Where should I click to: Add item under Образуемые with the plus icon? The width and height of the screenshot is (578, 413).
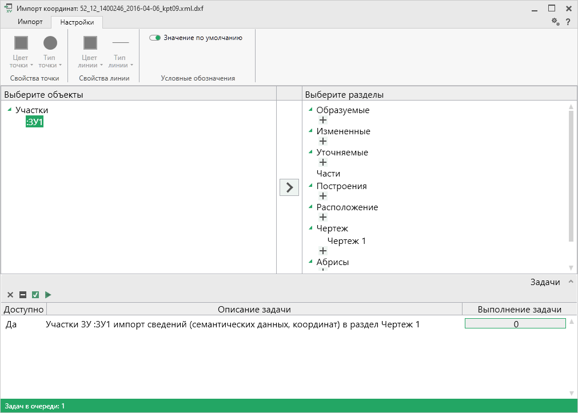(x=323, y=121)
